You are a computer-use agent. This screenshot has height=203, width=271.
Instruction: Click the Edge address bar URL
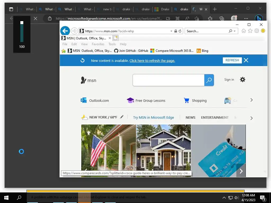click(x=109, y=19)
